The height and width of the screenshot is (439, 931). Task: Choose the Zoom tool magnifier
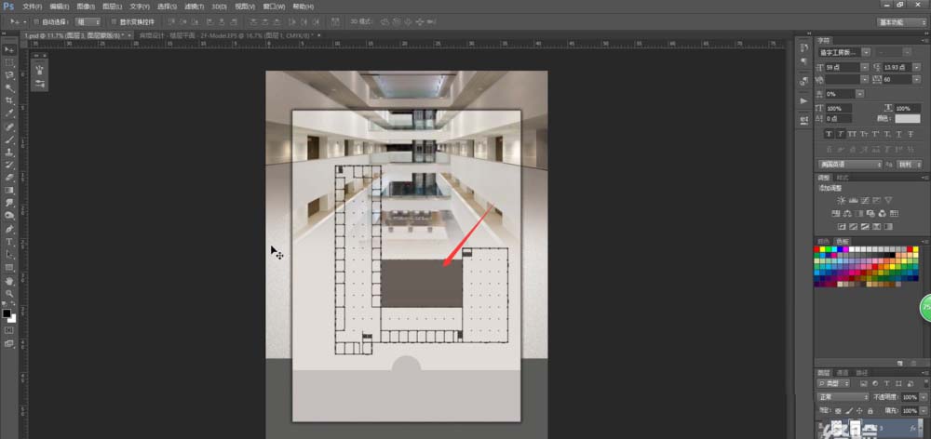[x=9, y=293]
